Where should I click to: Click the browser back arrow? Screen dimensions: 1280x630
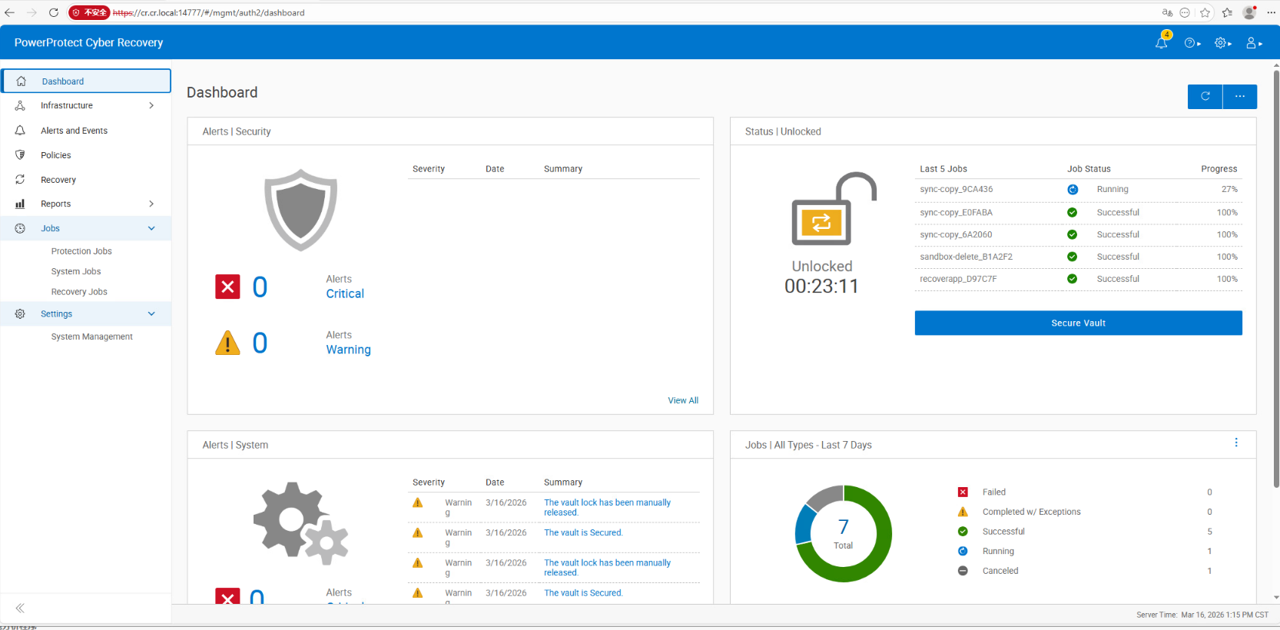tap(9, 12)
